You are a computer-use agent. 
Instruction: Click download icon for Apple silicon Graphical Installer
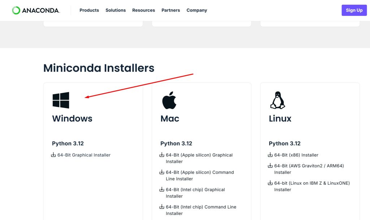162,155
